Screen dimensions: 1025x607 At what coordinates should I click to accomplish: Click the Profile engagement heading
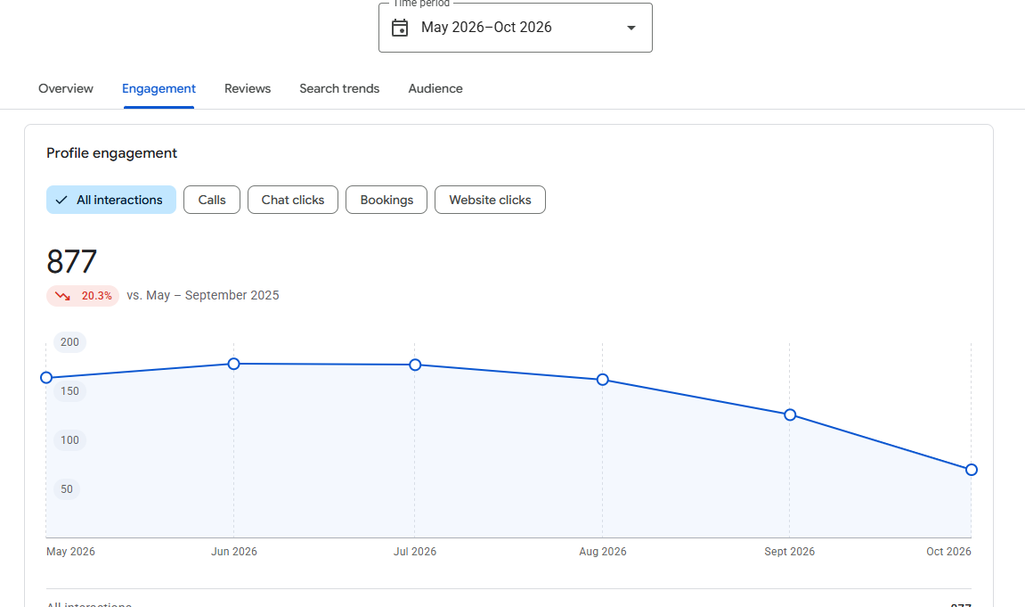112,153
